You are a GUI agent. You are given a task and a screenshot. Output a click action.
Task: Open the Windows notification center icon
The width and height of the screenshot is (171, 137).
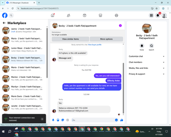tap(167, 132)
